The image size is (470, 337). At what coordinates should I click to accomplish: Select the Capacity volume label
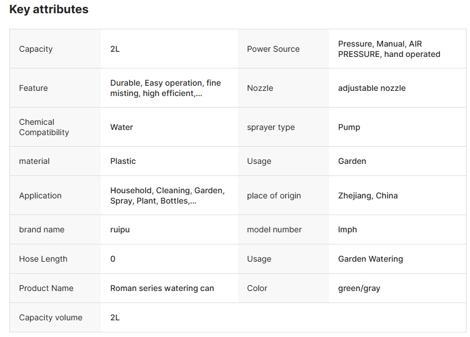pyautogui.click(x=51, y=317)
